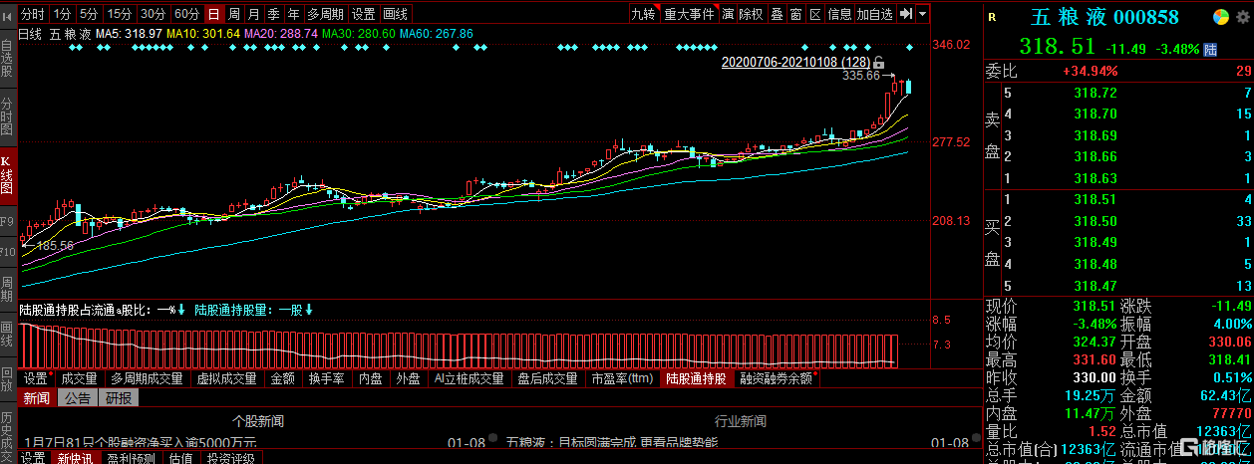Select the 金额 indicator tab
1254x464 pixels.
click(283, 378)
